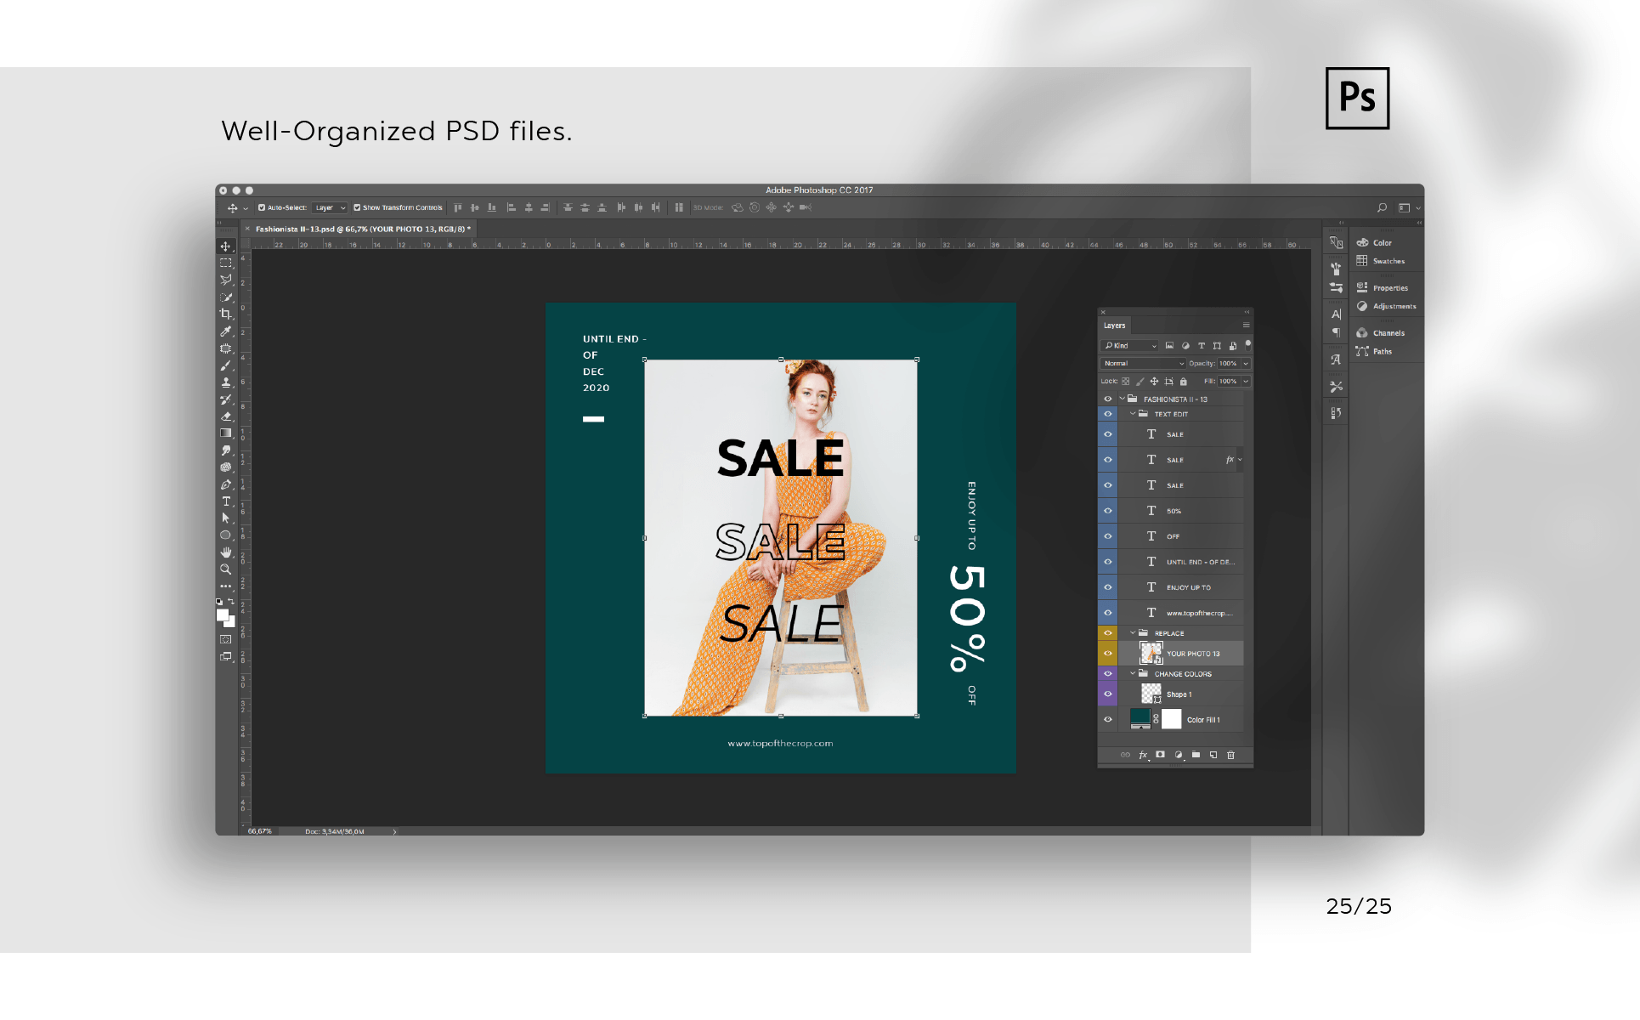Toggle Quick Mask mode icon
The width and height of the screenshot is (1640, 1020).
click(x=226, y=639)
